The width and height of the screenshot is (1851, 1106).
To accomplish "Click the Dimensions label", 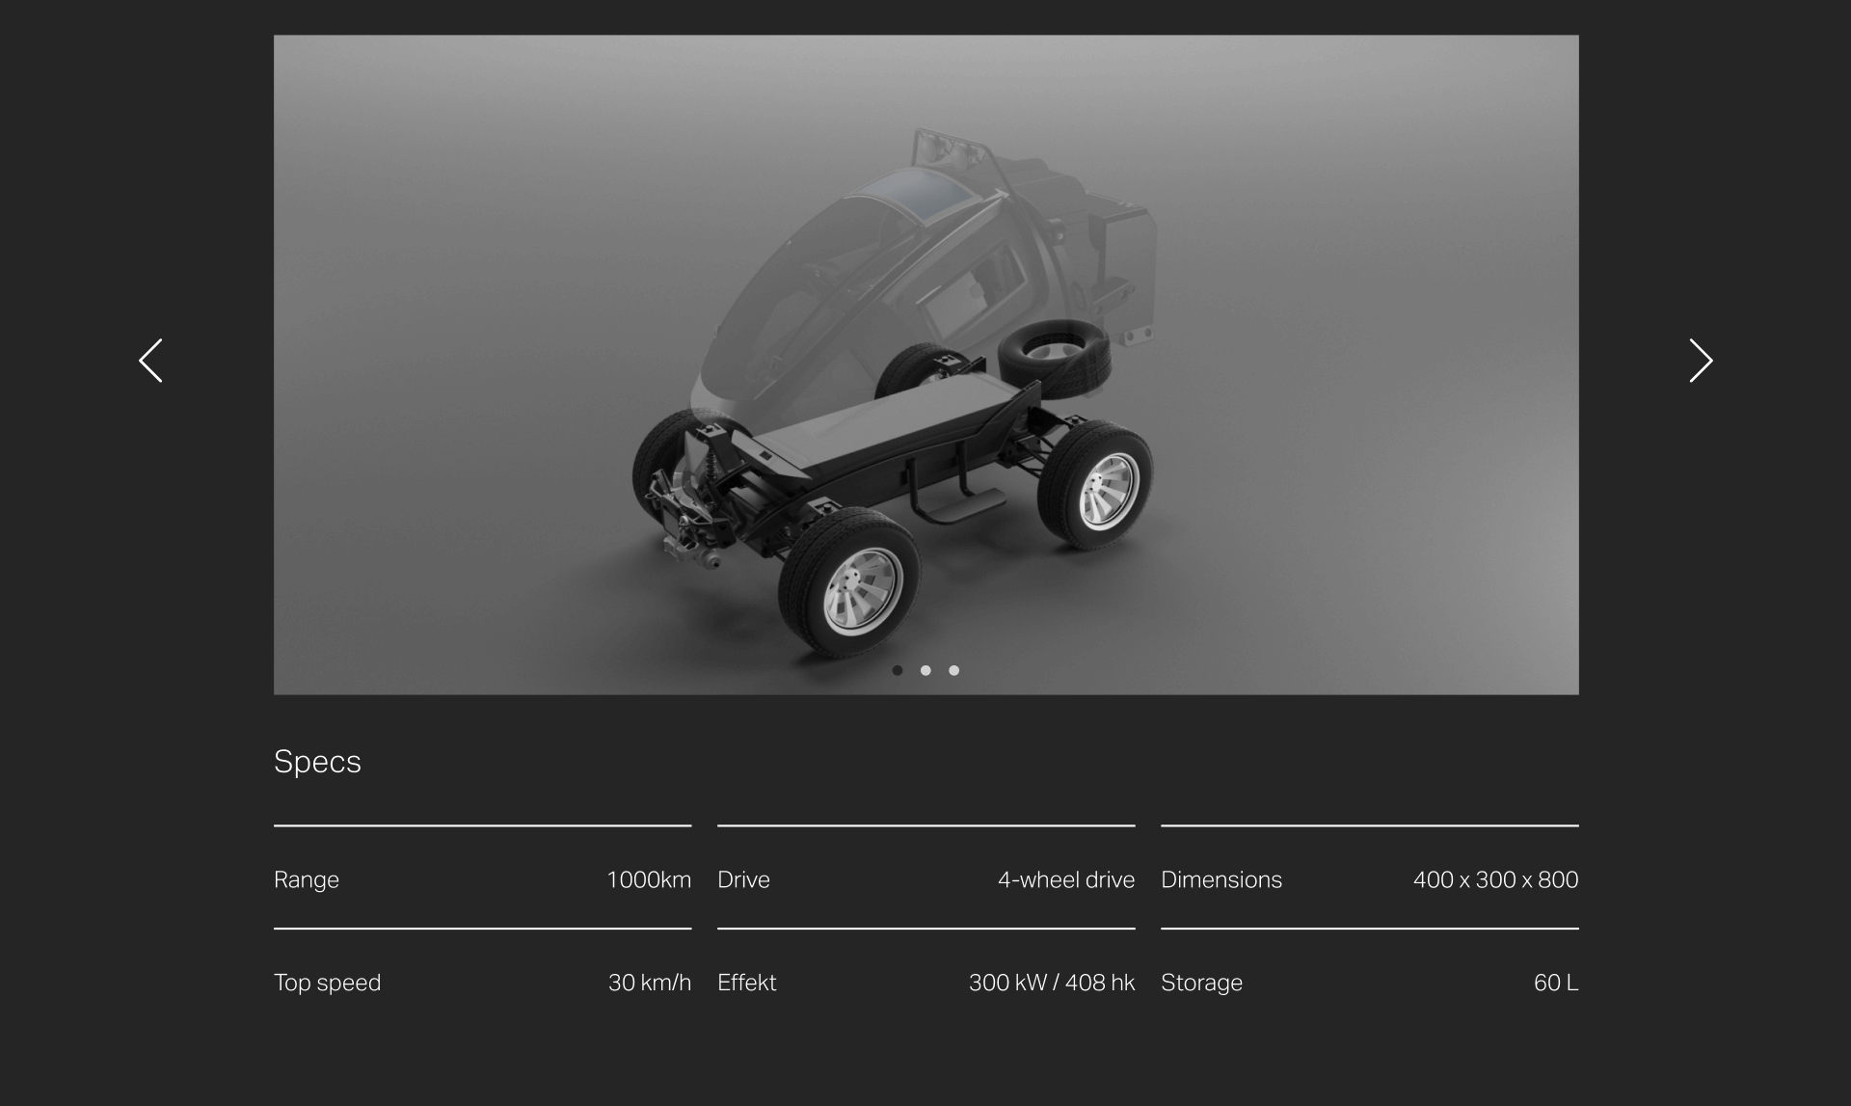I will (1221, 879).
